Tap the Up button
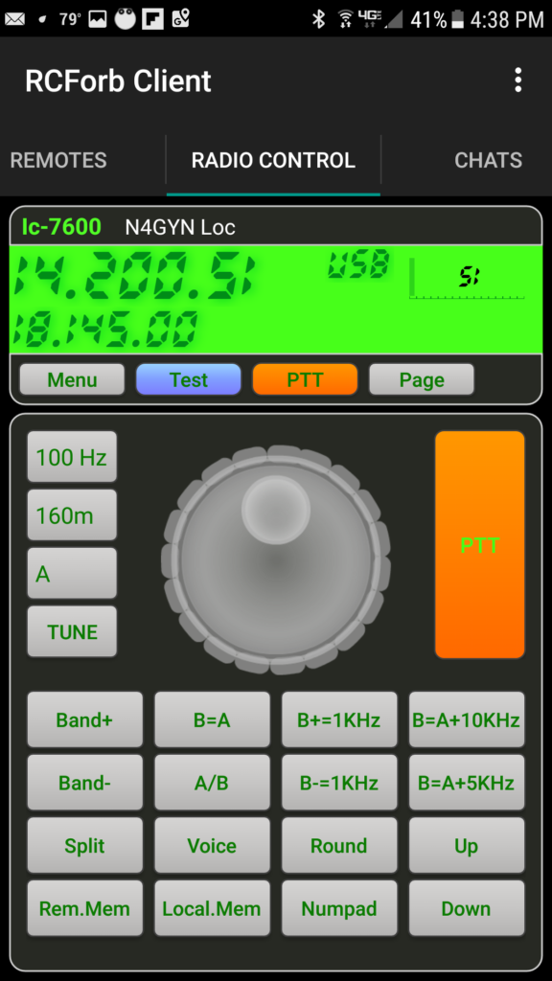 (x=467, y=845)
